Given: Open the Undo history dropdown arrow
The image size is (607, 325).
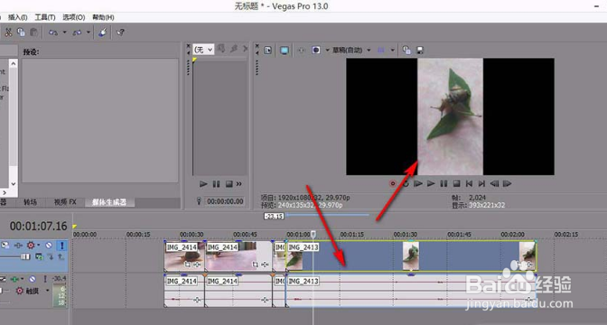Looking at the screenshot, I should (64, 32).
